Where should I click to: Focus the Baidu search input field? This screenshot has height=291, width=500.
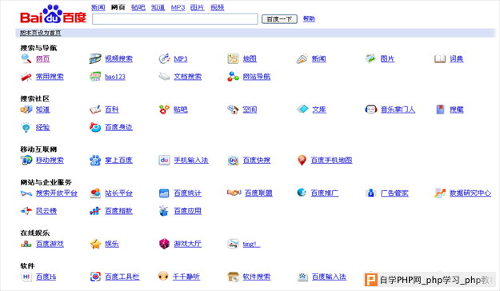point(175,19)
